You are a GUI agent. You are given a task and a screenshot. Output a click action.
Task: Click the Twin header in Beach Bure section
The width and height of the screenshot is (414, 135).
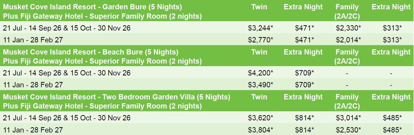pyautogui.click(x=259, y=52)
